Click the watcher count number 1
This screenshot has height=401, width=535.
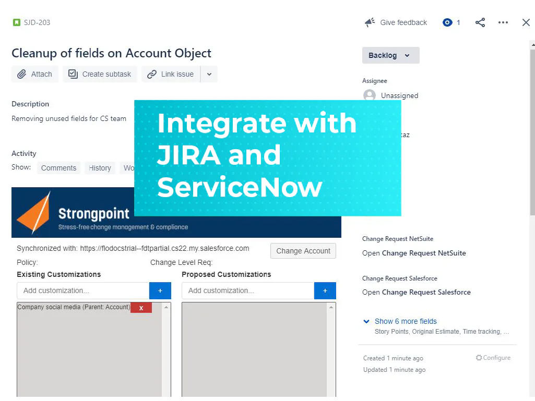(458, 22)
